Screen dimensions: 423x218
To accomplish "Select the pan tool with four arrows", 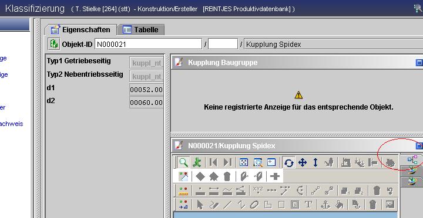I will 303,162.
